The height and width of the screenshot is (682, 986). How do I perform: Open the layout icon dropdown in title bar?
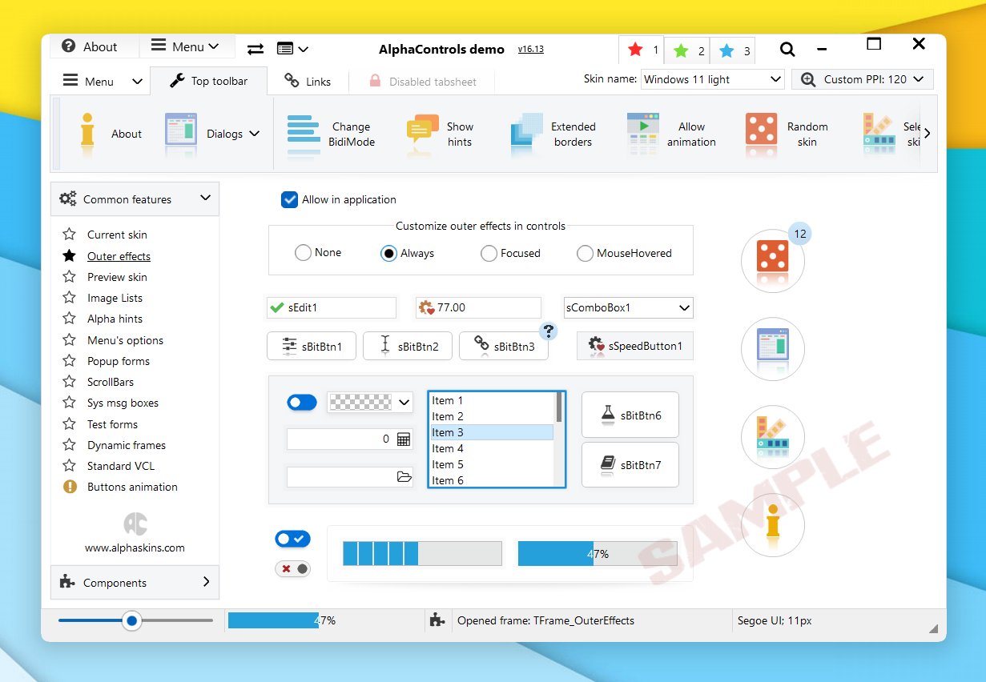pos(292,49)
